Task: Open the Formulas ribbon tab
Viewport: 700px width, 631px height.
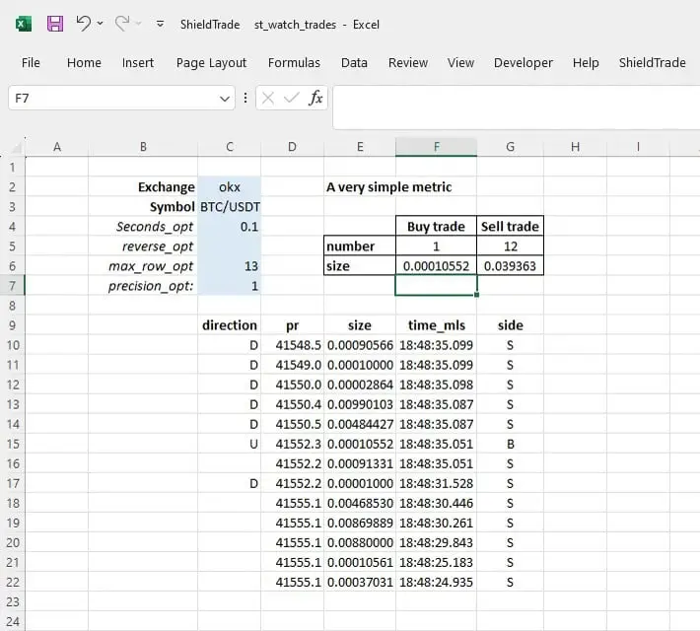Action: pyautogui.click(x=294, y=62)
